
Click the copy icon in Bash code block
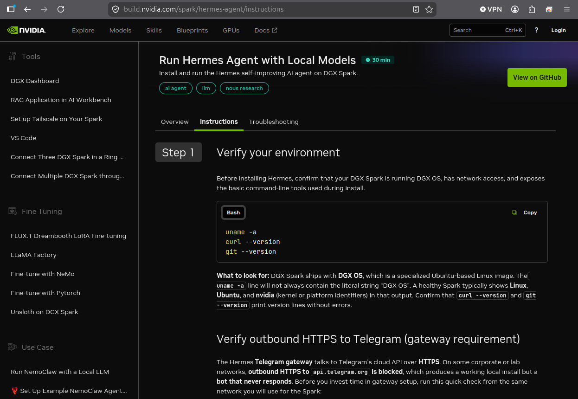(x=514, y=212)
